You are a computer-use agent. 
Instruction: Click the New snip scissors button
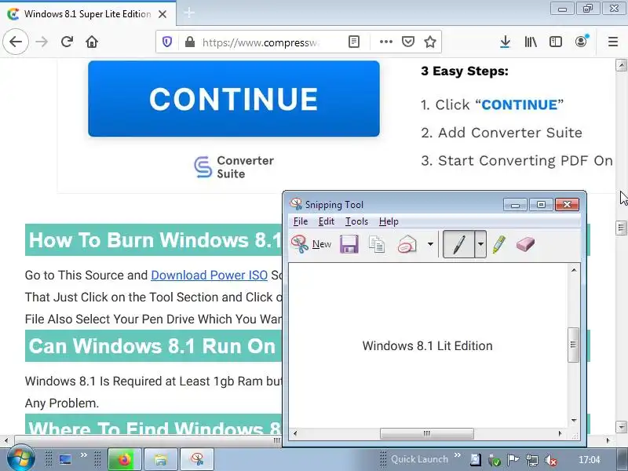(311, 244)
